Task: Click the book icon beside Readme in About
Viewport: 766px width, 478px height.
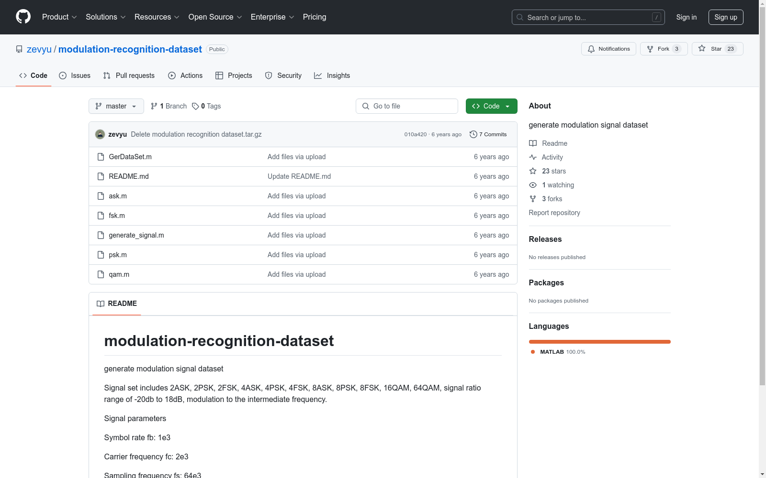Action: point(533,143)
